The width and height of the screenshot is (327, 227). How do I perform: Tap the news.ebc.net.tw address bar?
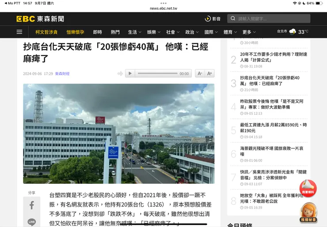pyautogui.click(x=163, y=8)
